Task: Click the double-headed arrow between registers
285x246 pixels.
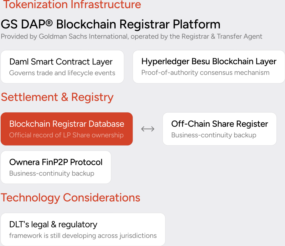Action: tap(148, 129)
